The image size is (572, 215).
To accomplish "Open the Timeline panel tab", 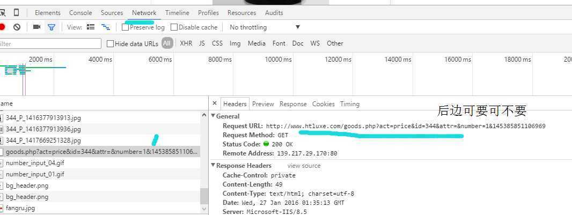I will point(177,13).
